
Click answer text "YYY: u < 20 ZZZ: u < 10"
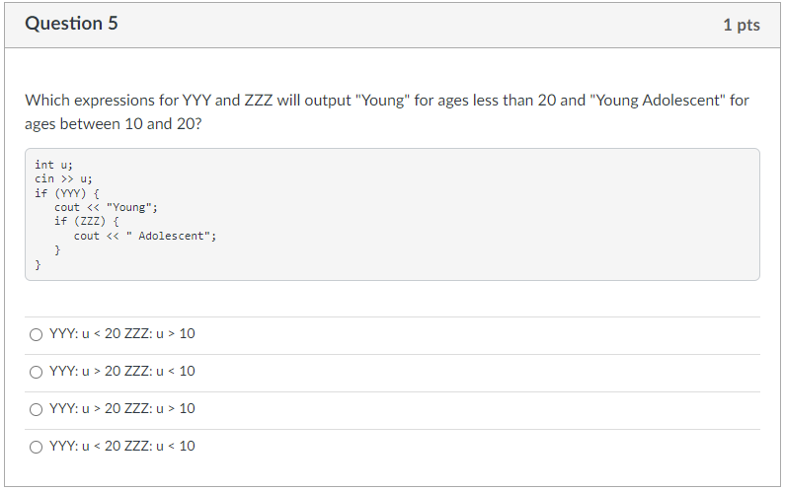point(122,447)
